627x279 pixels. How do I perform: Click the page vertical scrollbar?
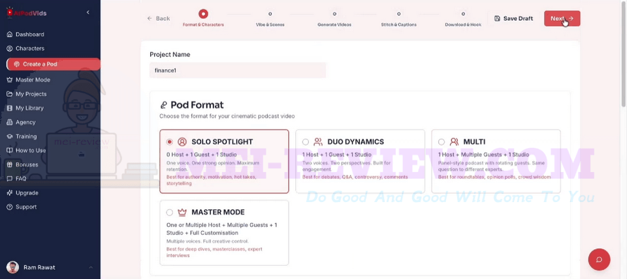[624, 54]
